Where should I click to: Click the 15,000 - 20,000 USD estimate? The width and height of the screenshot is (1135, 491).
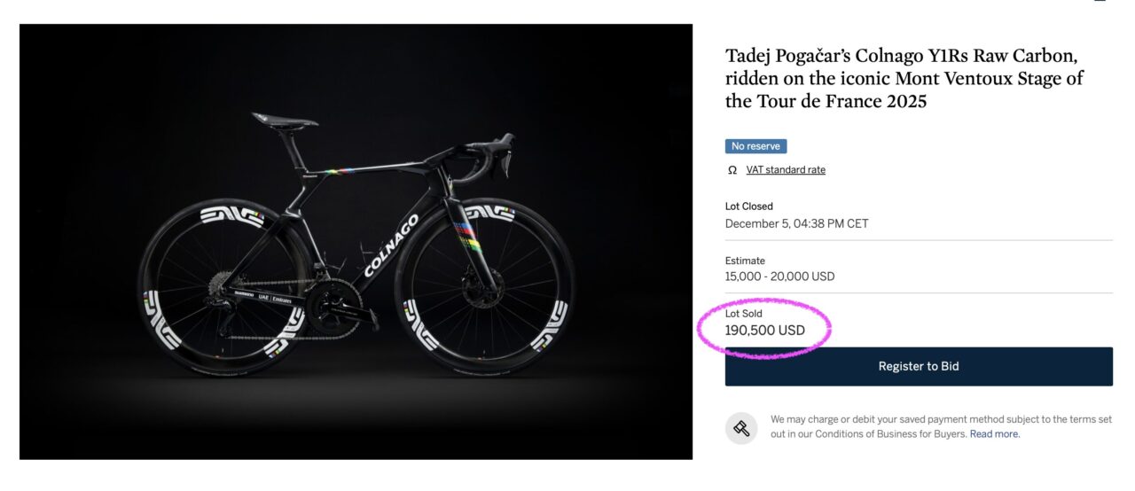(779, 277)
